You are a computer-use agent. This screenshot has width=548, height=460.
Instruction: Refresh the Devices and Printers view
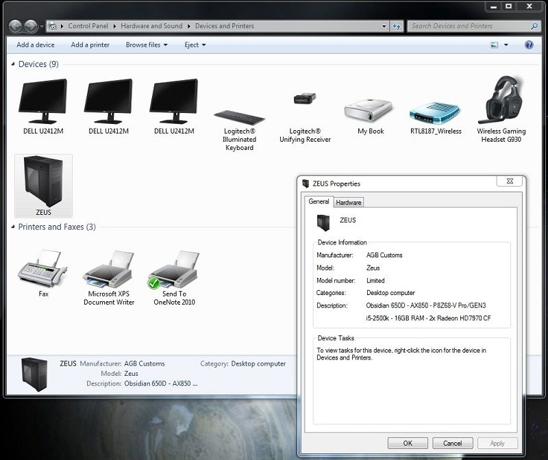click(397, 26)
